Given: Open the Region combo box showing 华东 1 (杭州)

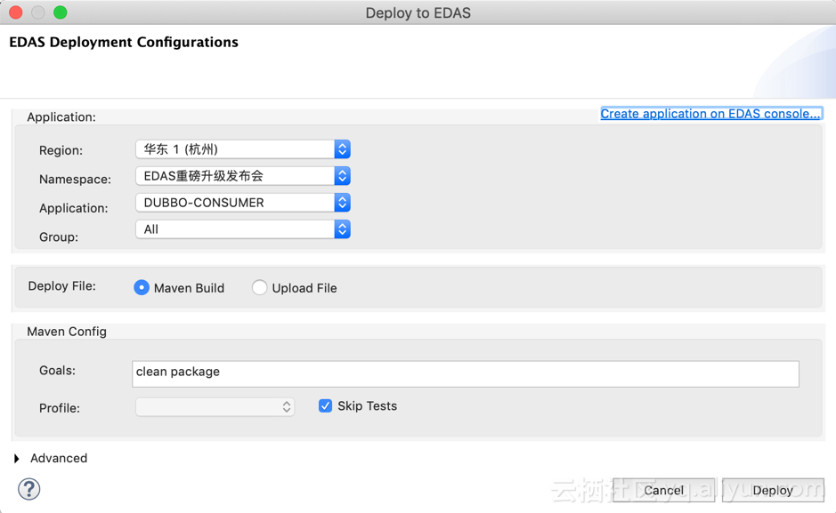Looking at the screenshot, I should 236,149.
